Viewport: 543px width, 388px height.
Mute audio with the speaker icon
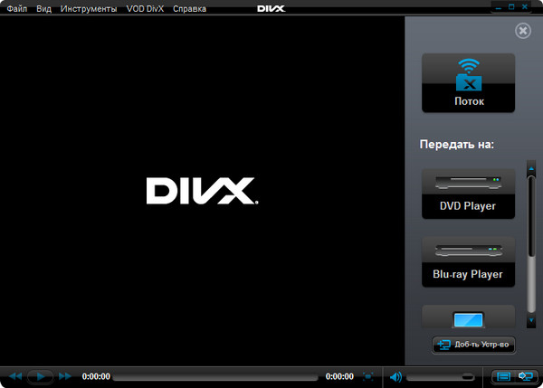tap(395, 376)
